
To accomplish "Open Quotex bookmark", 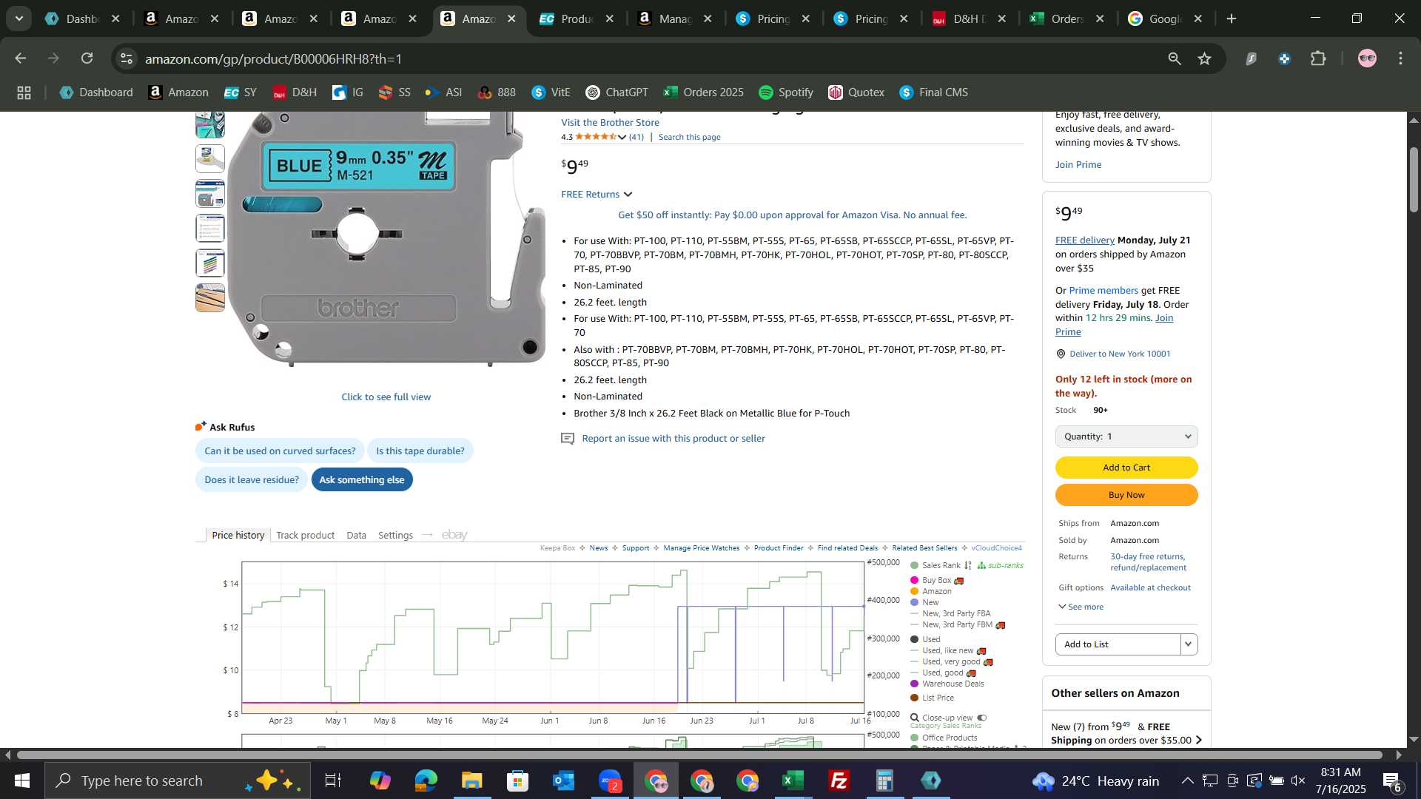I will [856, 92].
